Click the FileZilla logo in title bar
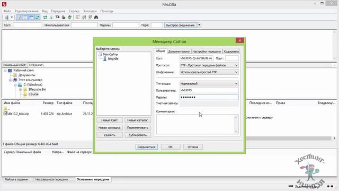The height and width of the screenshot is (191, 339). [4, 4]
